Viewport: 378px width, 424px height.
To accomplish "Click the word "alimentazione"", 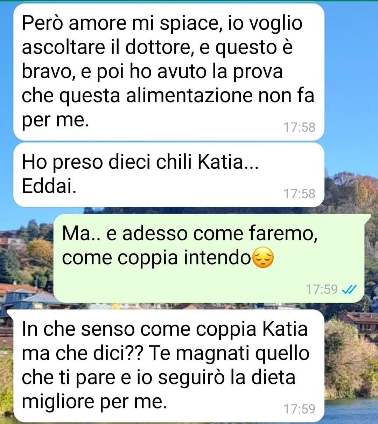I will pos(189,96).
